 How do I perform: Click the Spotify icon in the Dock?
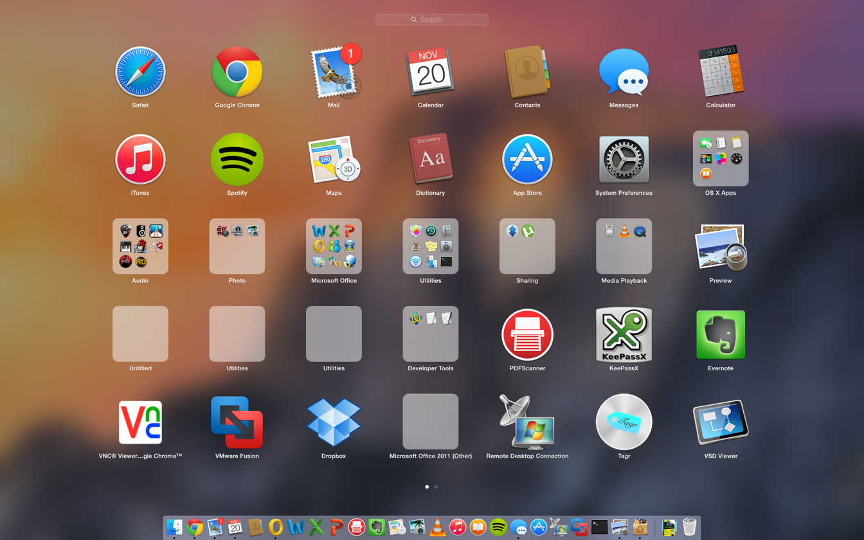(x=498, y=527)
